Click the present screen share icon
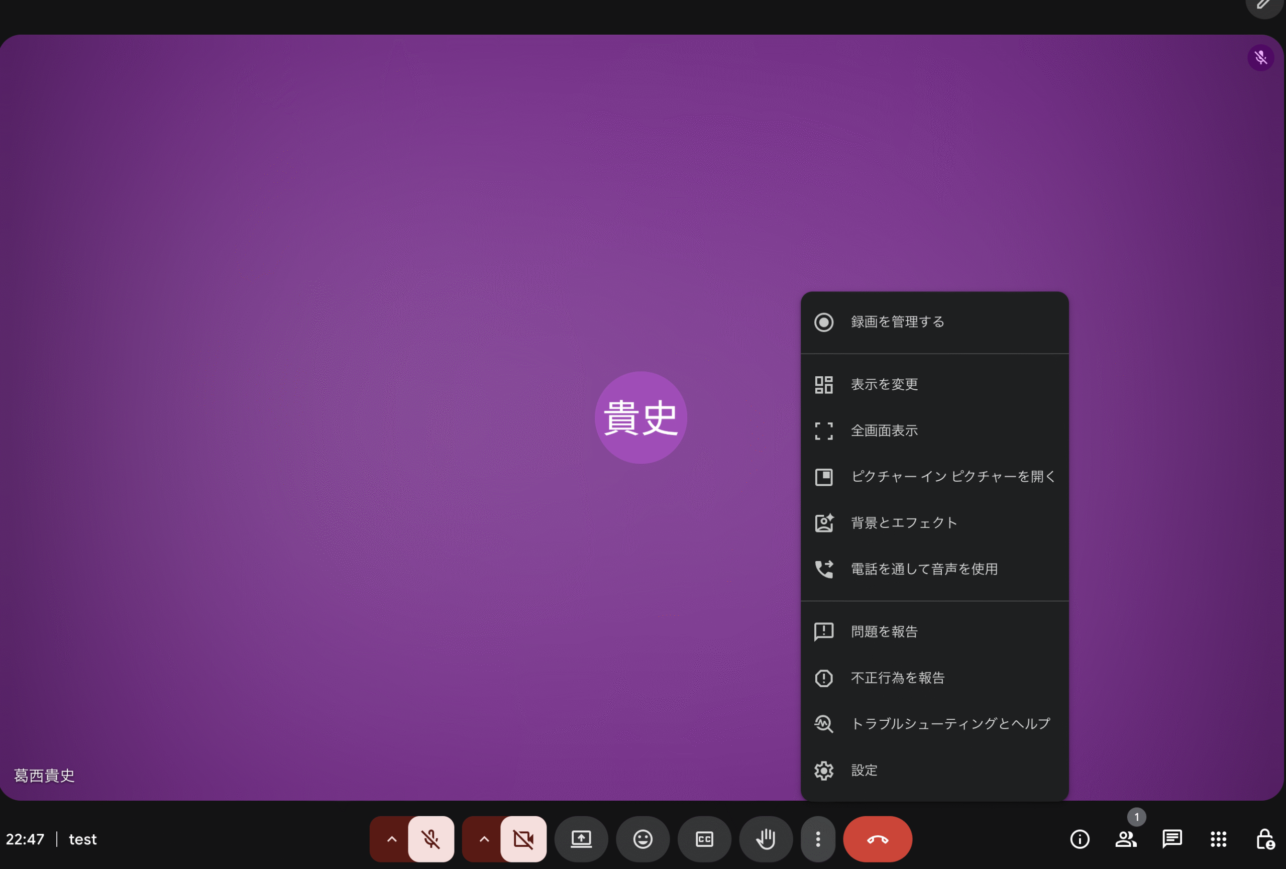Screen dimensions: 1286x869 point(581,839)
